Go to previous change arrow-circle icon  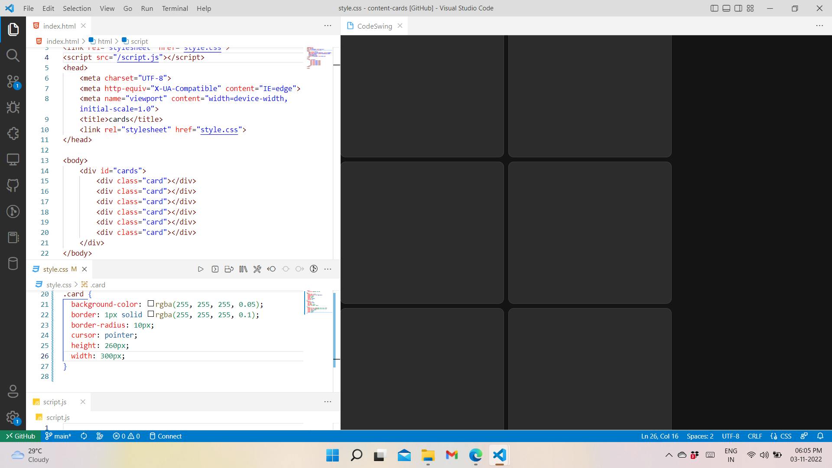(271, 269)
